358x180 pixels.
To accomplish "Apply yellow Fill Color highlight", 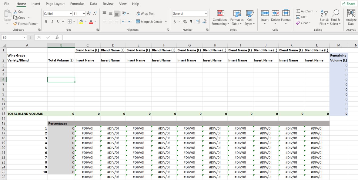I will click(81, 22).
